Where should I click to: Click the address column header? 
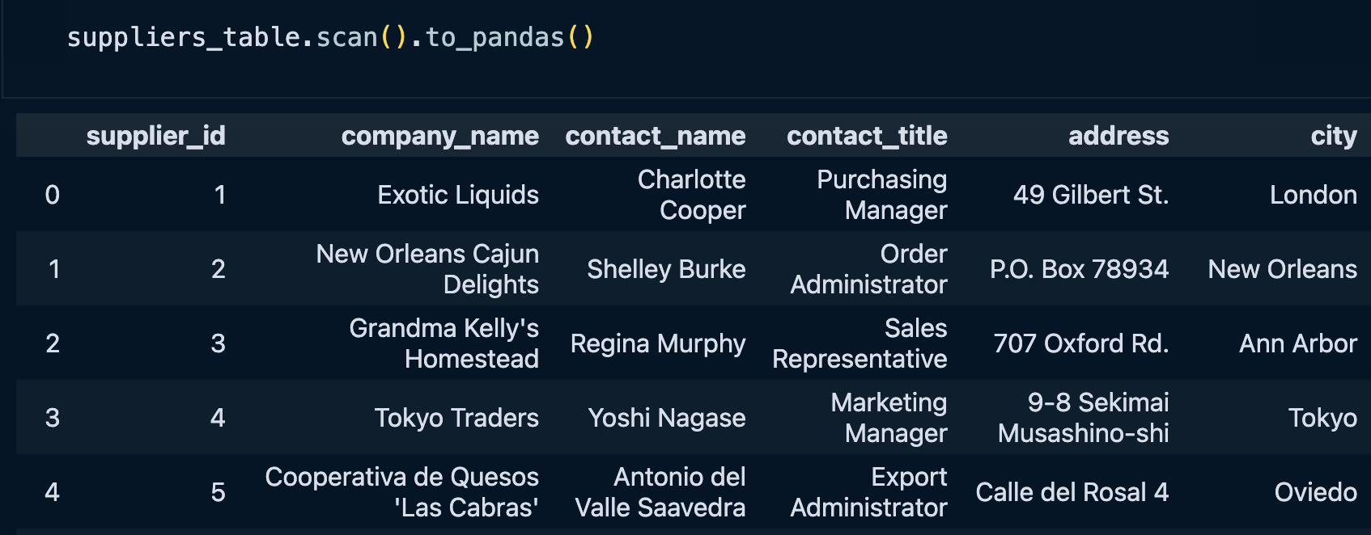[1118, 136]
